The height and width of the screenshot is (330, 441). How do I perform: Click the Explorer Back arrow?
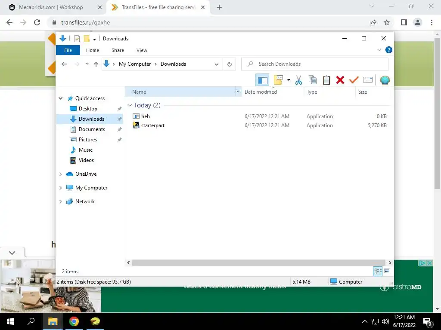[64, 64]
